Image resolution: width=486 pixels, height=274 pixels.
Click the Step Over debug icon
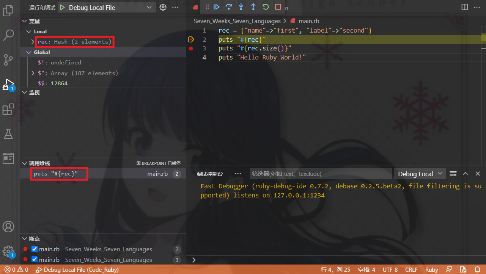228,7
